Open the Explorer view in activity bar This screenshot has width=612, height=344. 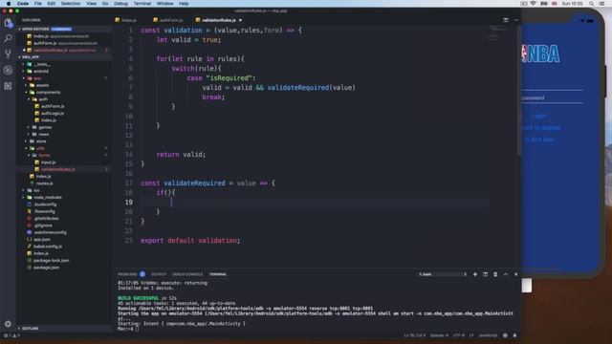coord(9,23)
